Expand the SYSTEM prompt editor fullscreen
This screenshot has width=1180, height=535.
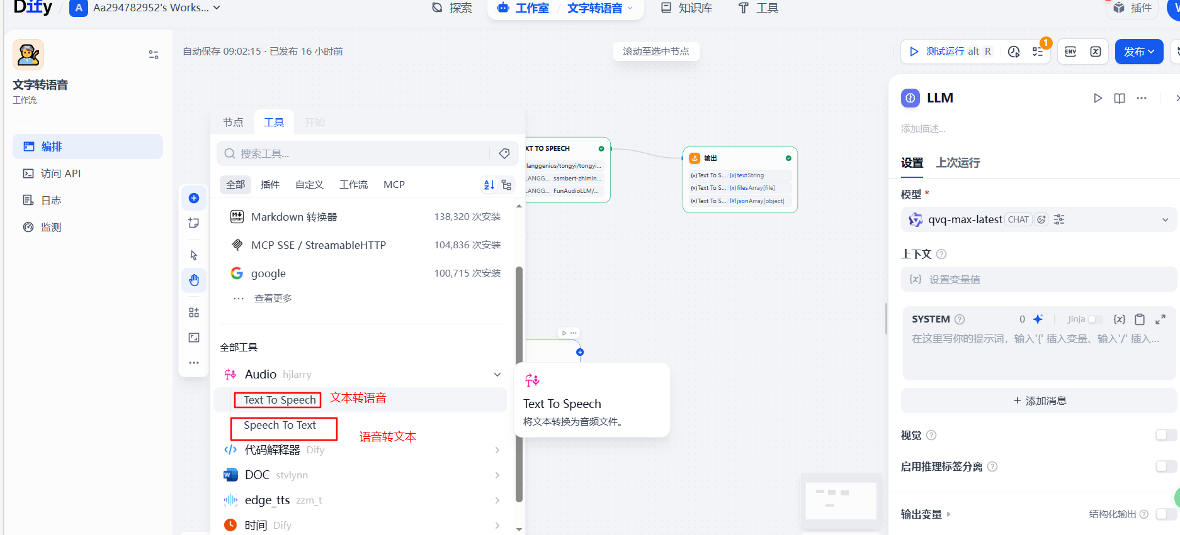(x=1160, y=319)
